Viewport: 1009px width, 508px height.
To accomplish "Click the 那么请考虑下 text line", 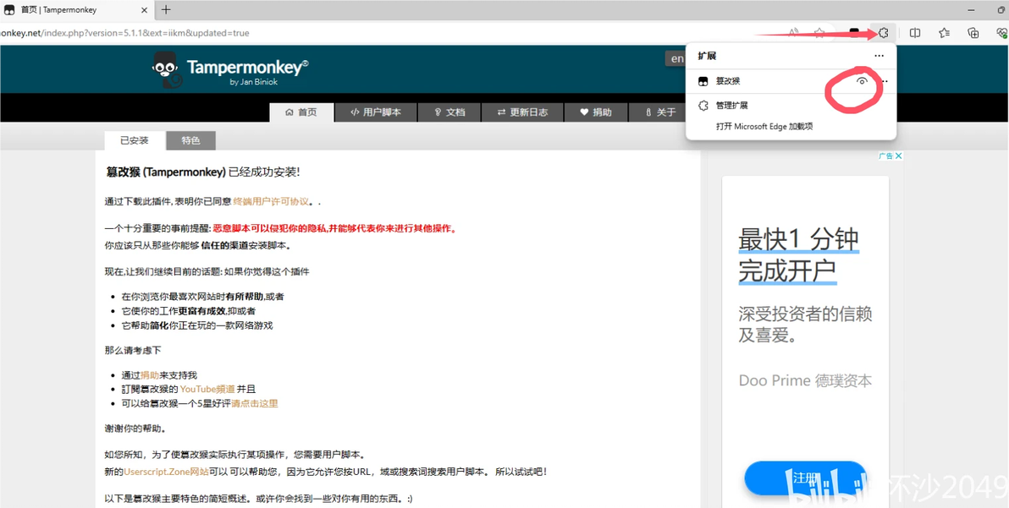I will click(x=133, y=350).
